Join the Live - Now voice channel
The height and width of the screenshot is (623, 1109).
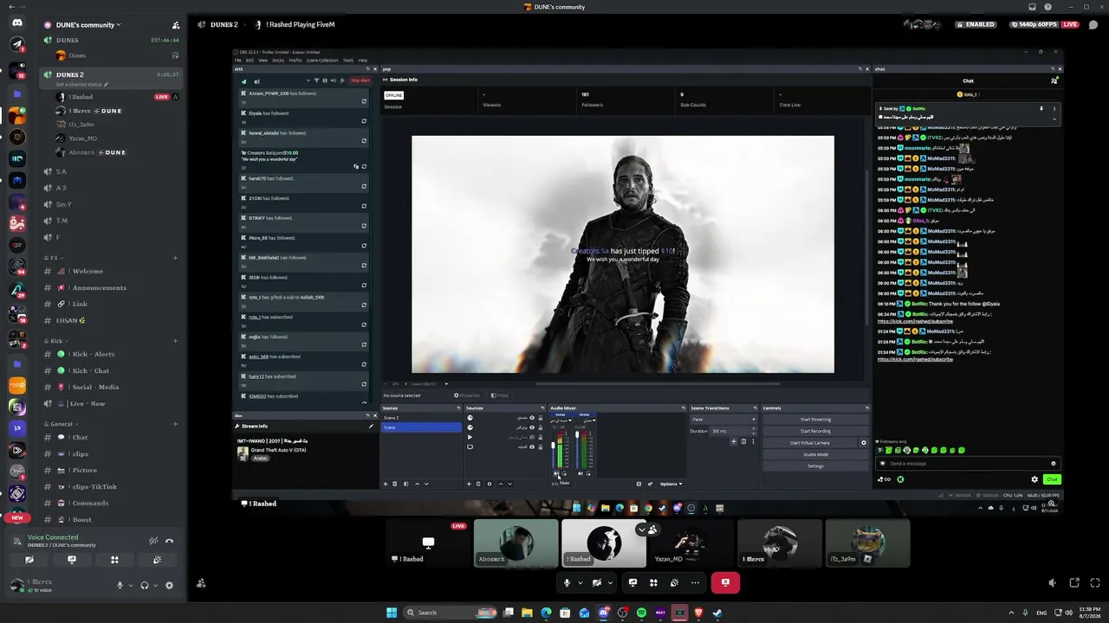click(112, 403)
